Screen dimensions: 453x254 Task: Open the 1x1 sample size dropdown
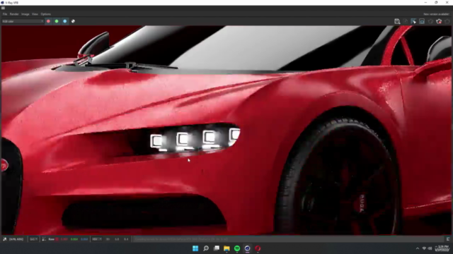tap(33, 239)
